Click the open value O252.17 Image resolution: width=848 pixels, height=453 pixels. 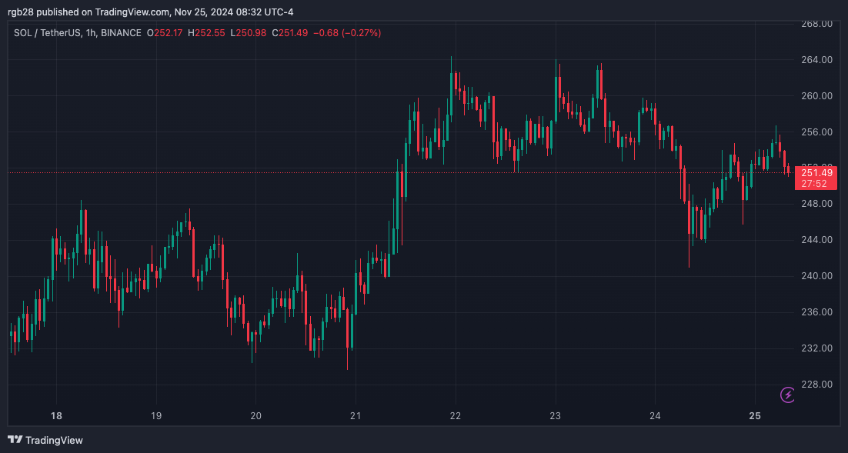coord(169,32)
